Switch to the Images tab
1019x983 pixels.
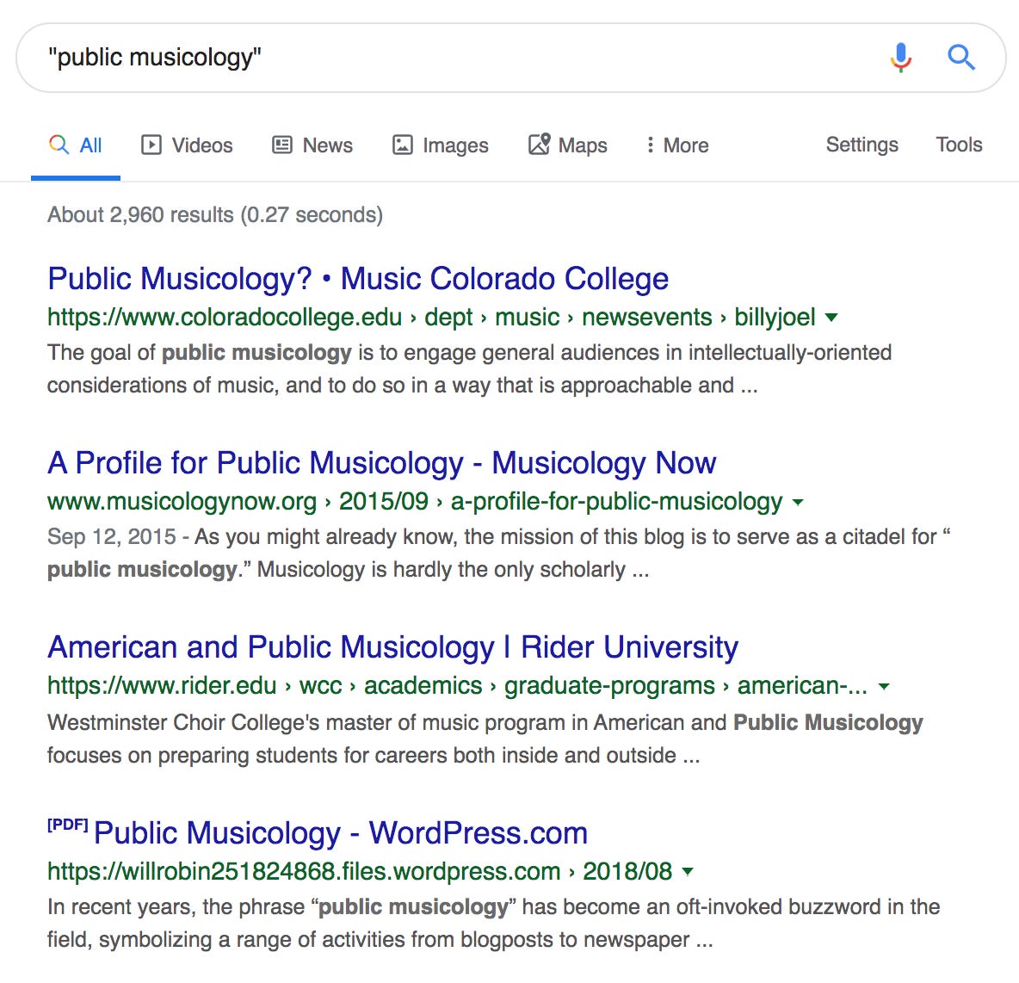tap(440, 145)
